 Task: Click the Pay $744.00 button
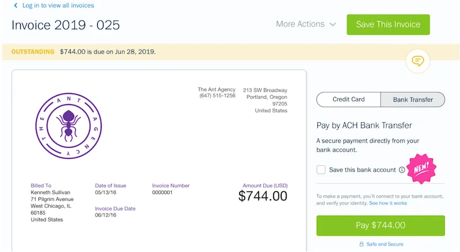tap(381, 225)
